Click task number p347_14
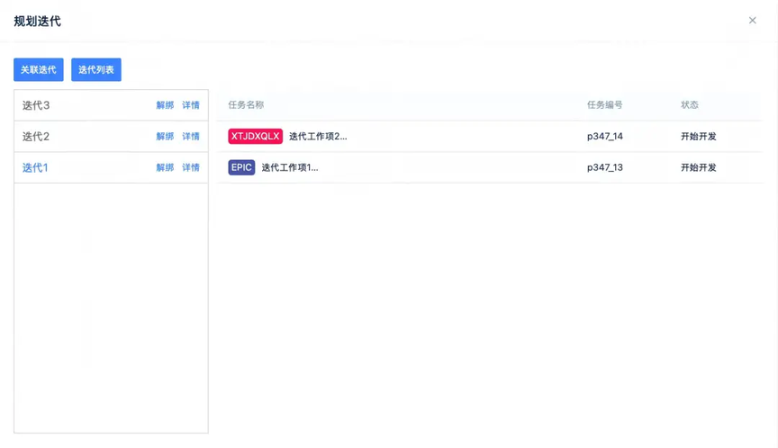Image resolution: width=778 pixels, height=448 pixels. [605, 136]
